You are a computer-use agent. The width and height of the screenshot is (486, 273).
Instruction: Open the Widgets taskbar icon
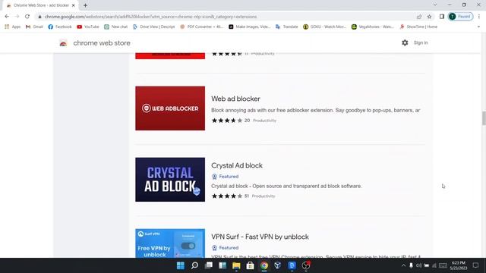click(222, 265)
